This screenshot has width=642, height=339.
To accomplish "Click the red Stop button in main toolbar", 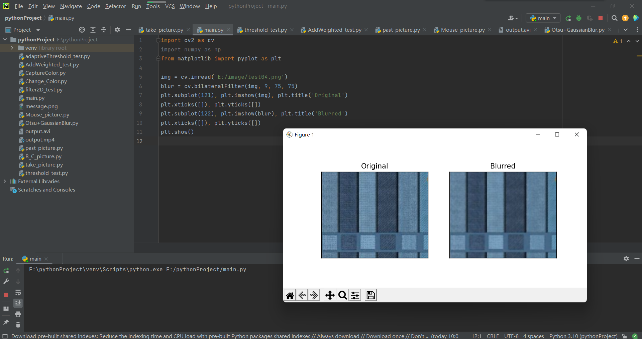I will click(601, 18).
